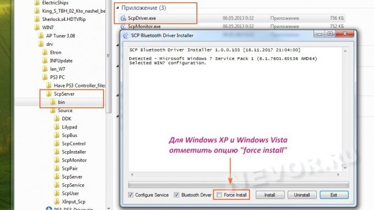
Task: Click the 752 КБ size cell
Action: point(337,26)
